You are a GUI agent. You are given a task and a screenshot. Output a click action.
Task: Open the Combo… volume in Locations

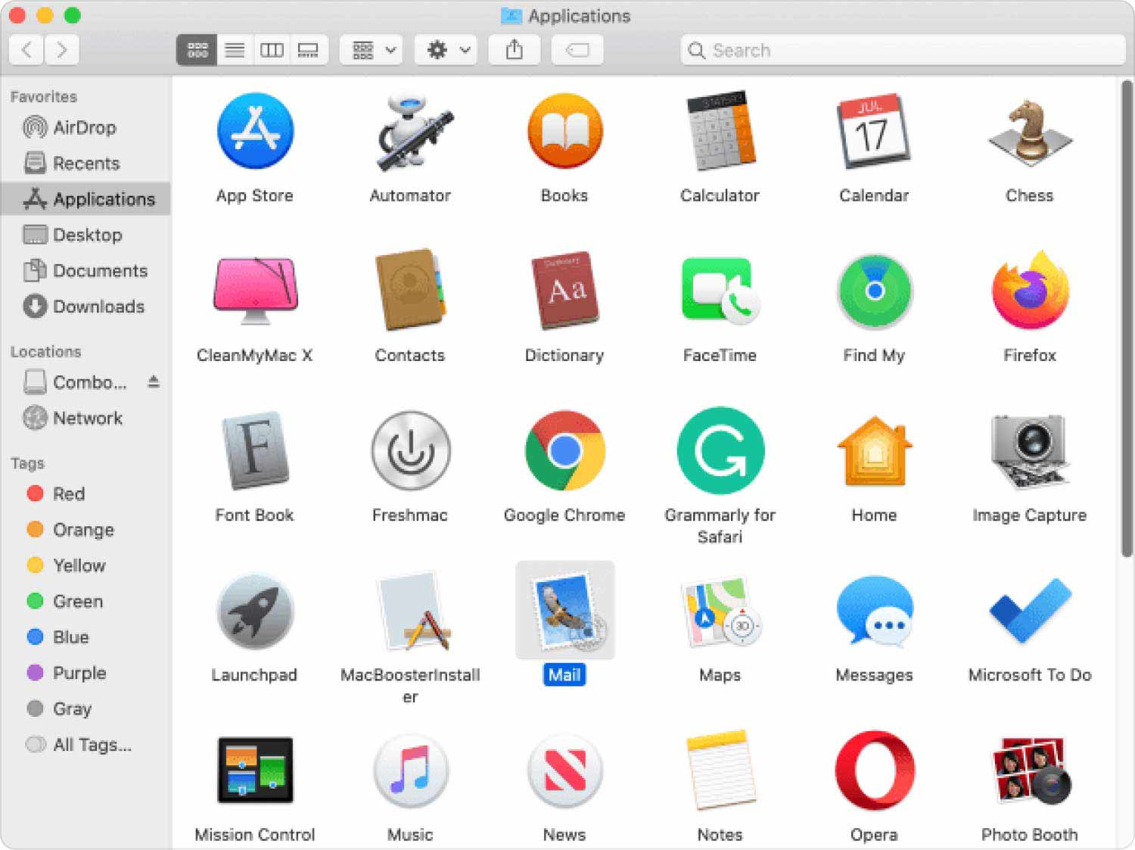[76, 382]
